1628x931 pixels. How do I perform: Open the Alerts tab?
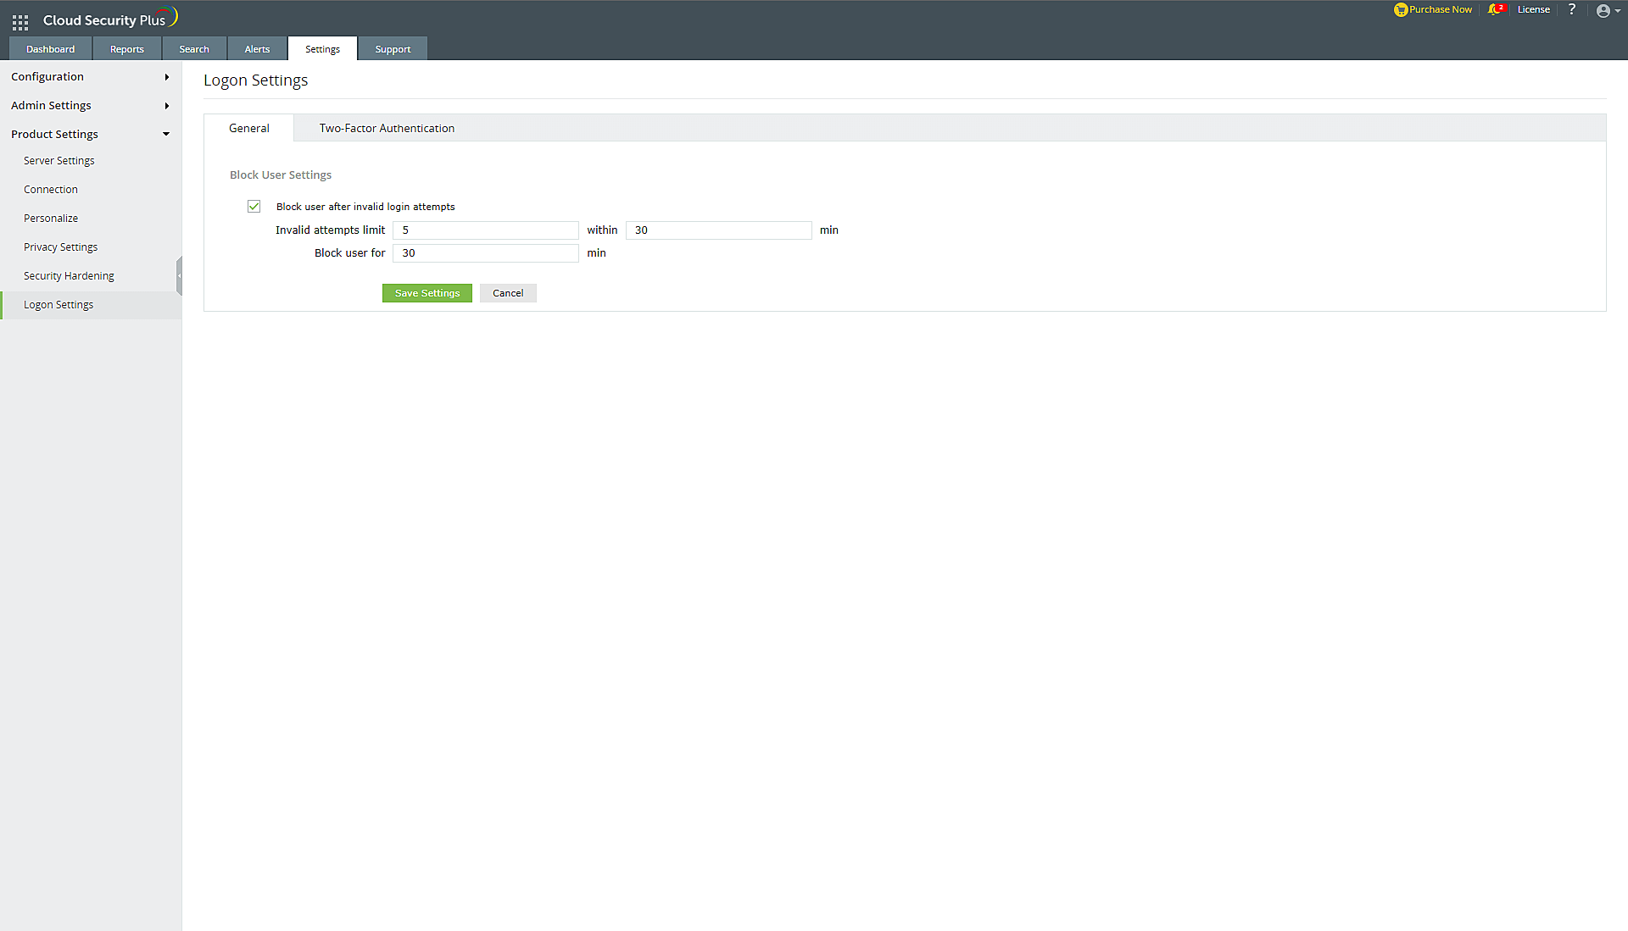[257, 49]
